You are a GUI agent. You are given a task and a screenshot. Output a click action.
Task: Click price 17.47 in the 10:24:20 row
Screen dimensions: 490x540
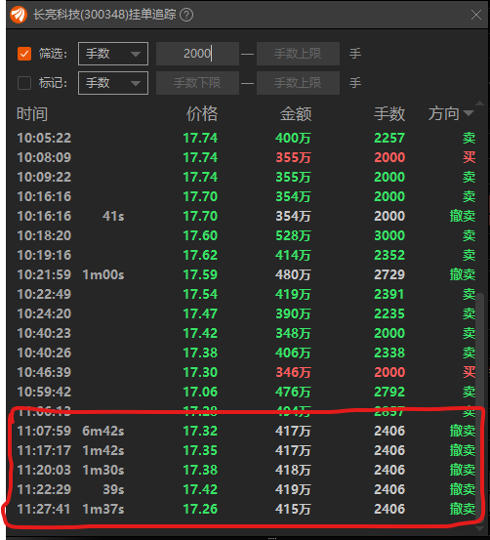pos(200,313)
